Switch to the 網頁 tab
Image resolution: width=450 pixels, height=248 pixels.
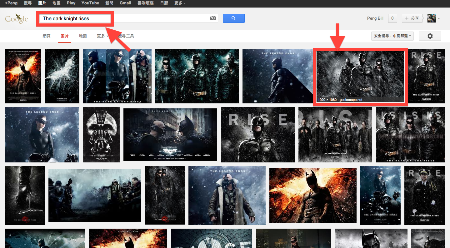pyautogui.click(x=47, y=36)
